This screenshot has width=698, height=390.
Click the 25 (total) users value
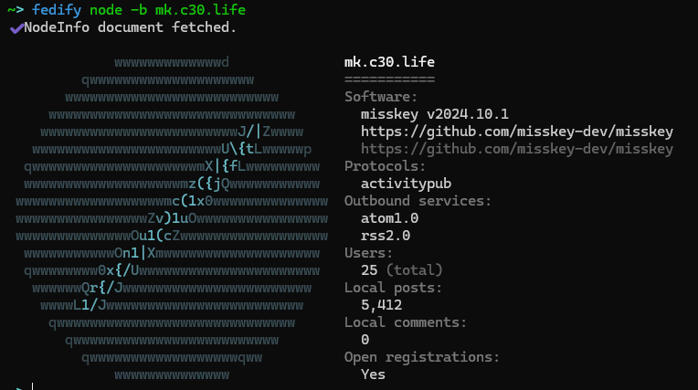point(402,270)
